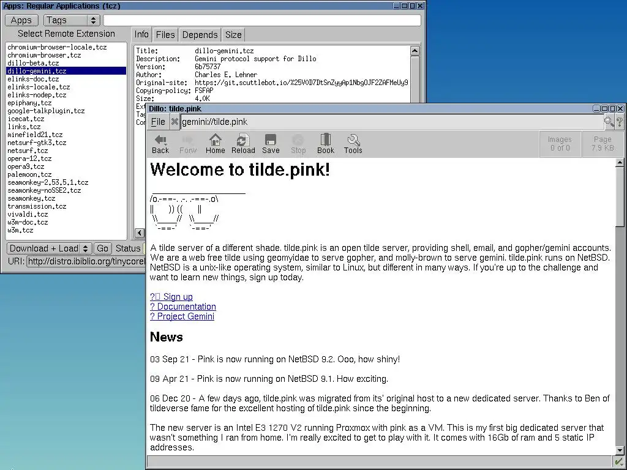Viewport: 627px width, 470px height.
Task: Select vivaldi.tcz extension
Action: pyautogui.click(x=66, y=214)
